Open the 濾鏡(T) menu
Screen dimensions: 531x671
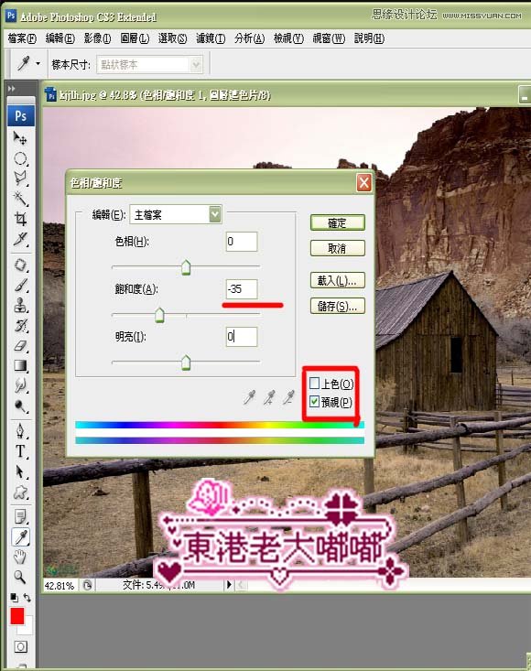tap(211, 38)
